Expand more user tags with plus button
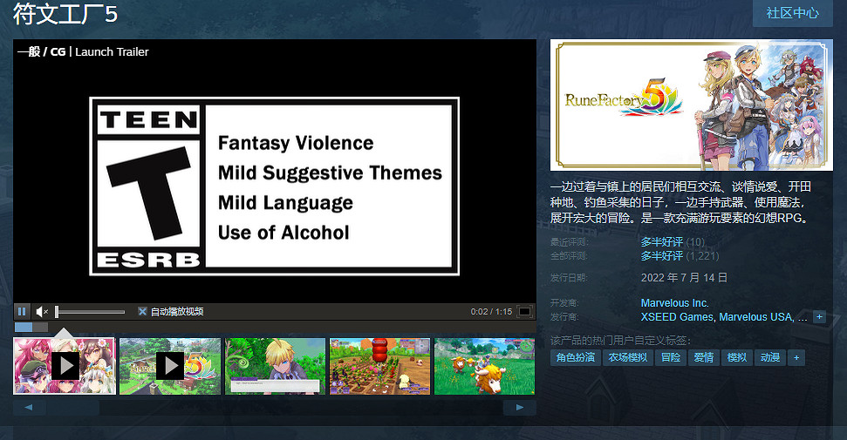Viewport: 847px width, 440px height. tap(796, 357)
